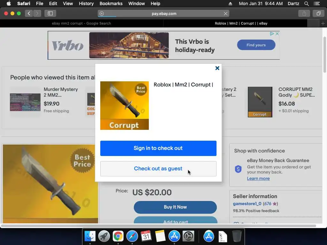Image resolution: width=327 pixels, height=245 pixels.
Task: Open Finder from the Dock
Action: [90, 236]
